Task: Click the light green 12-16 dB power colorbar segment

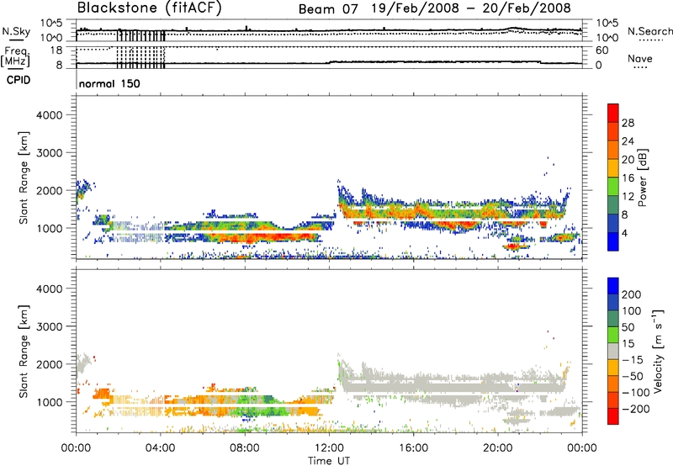Action: (613, 187)
